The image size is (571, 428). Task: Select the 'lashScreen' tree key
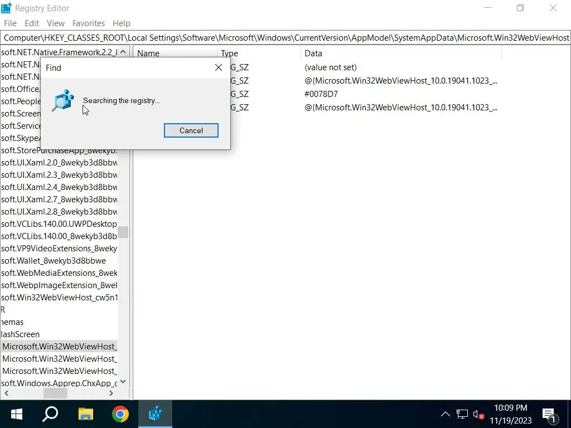20,334
